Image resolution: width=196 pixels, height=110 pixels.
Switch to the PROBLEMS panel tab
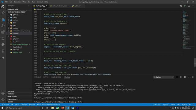pos(37,77)
